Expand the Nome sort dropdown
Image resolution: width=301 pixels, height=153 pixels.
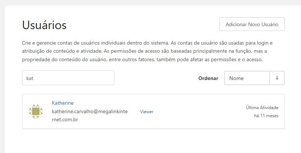[x=247, y=78]
